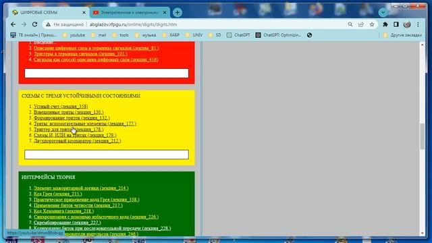This screenshot has height=243, width=432.
Task: Open Chrome three-dot menu
Action: pos(418,24)
